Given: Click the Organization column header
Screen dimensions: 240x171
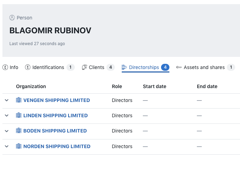Looking at the screenshot, I should [x=31, y=86].
